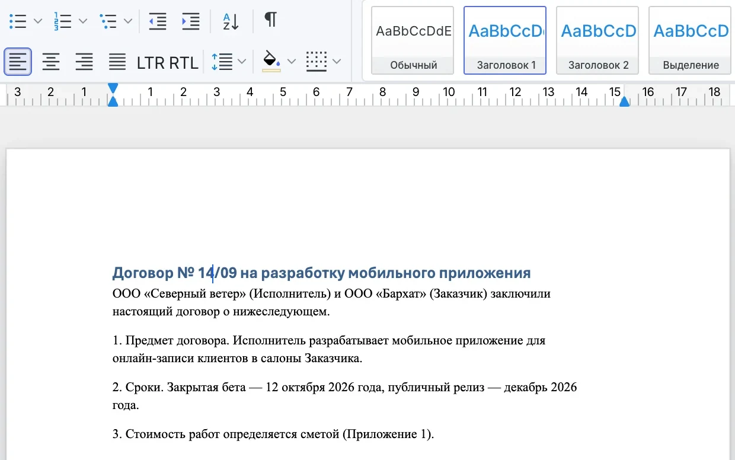This screenshot has width=735, height=460.
Task: Click text 1. Предмет договора
Action: click(171, 341)
